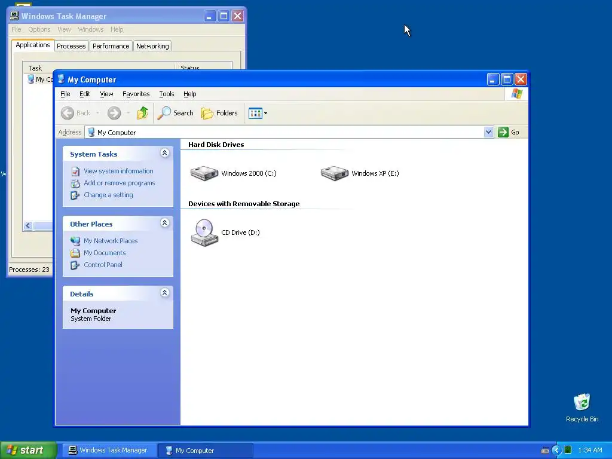Open Task Manager File menu

16,29
